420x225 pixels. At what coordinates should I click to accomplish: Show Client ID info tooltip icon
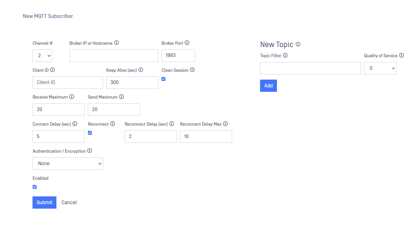[53, 70]
